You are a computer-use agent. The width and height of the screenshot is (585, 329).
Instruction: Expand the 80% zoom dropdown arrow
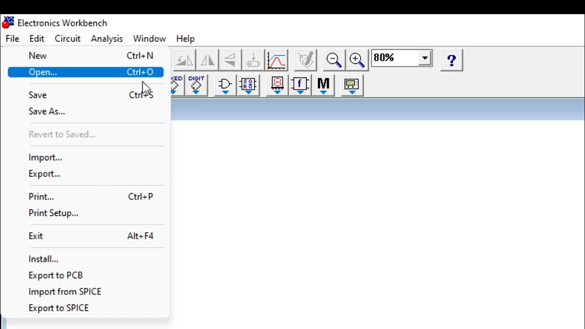coord(425,58)
